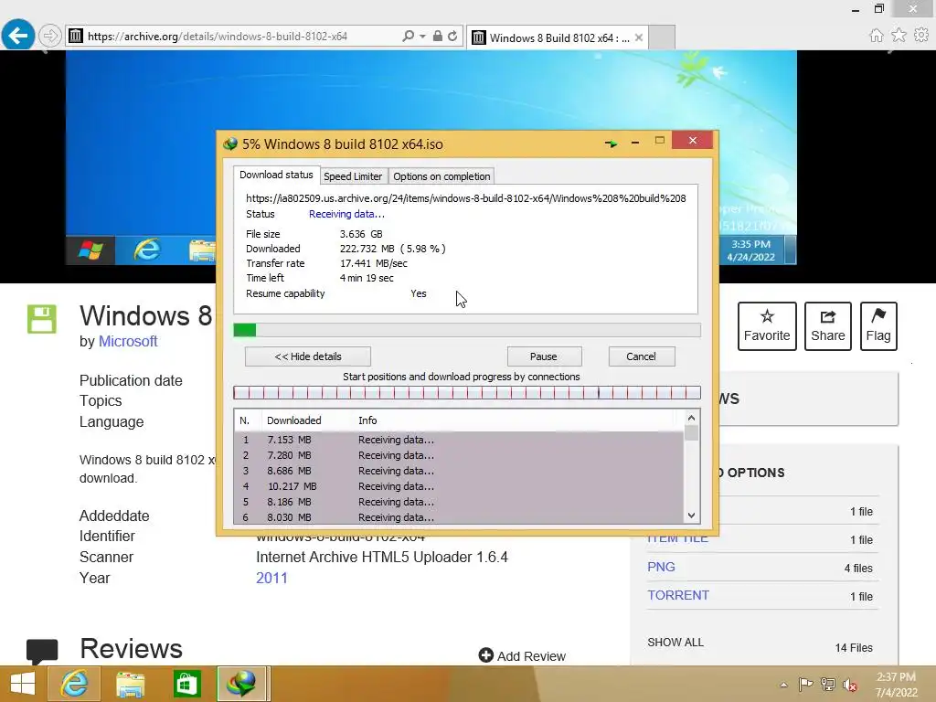This screenshot has width=936, height=702.
Task: Show hidden system tray icons
Action: (783, 685)
